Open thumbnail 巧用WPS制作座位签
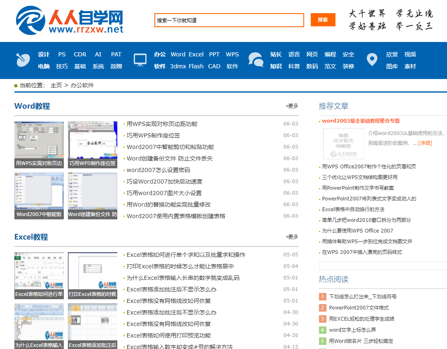This screenshot has height=349, width=447. point(92,144)
